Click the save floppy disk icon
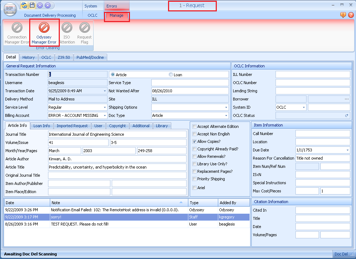 (32, 5)
